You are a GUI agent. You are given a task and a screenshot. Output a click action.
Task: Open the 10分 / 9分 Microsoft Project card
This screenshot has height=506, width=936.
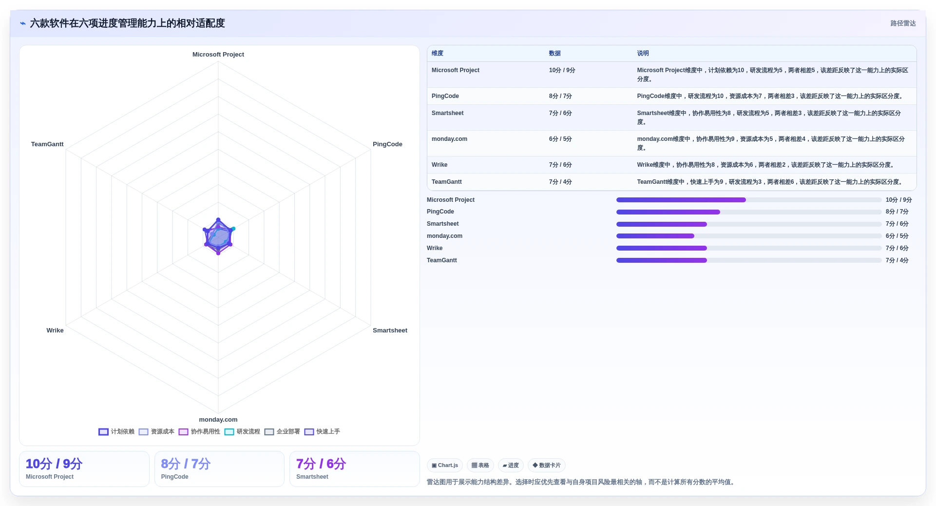[84, 469]
